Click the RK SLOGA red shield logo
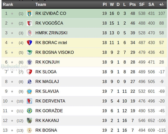Image resolution: width=168 pixels, height=134 pixels. (x=29, y=72)
